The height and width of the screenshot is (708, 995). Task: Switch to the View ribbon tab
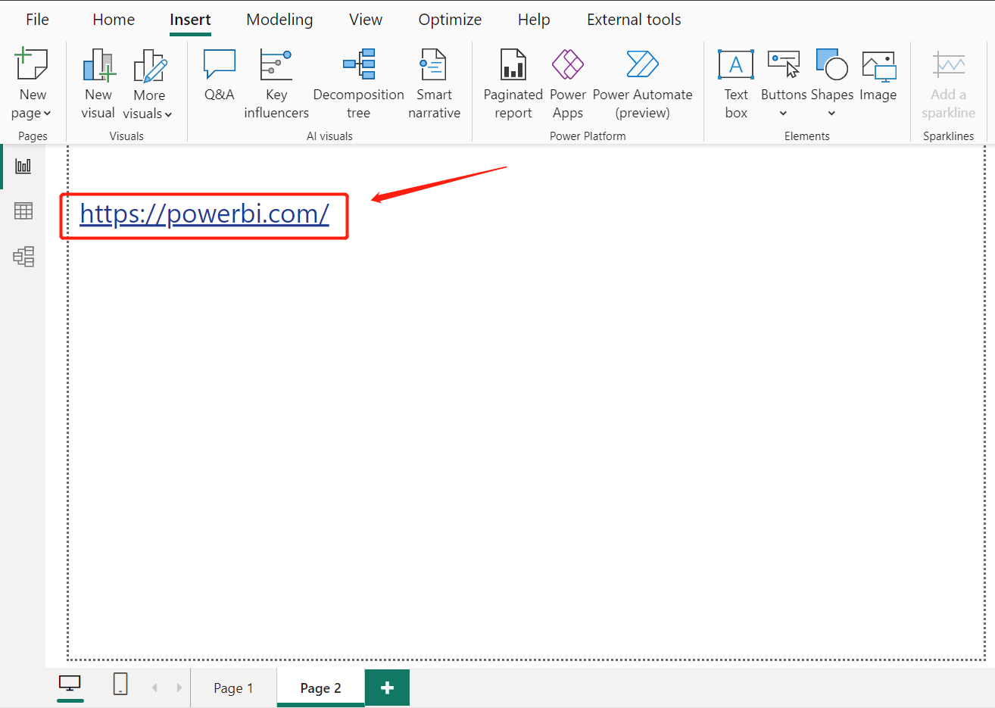tap(366, 20)
